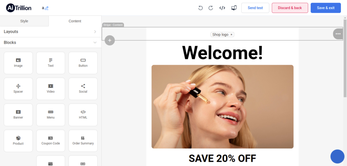Switch to the Style tab
The width and height of the screenshot is (347, 166).
coord(24,21)
